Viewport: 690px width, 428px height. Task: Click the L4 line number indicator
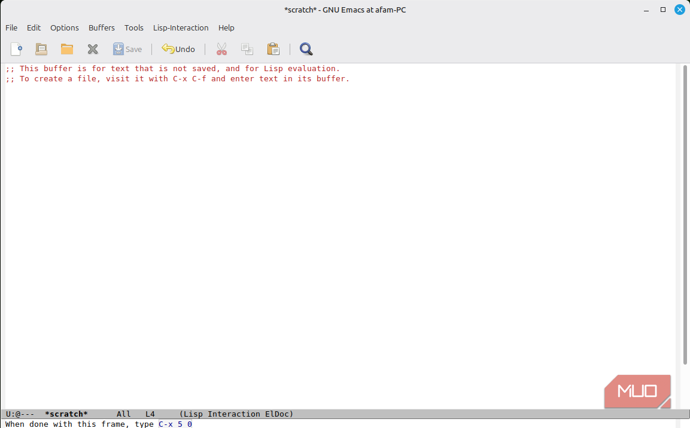[x=150, y=414]
